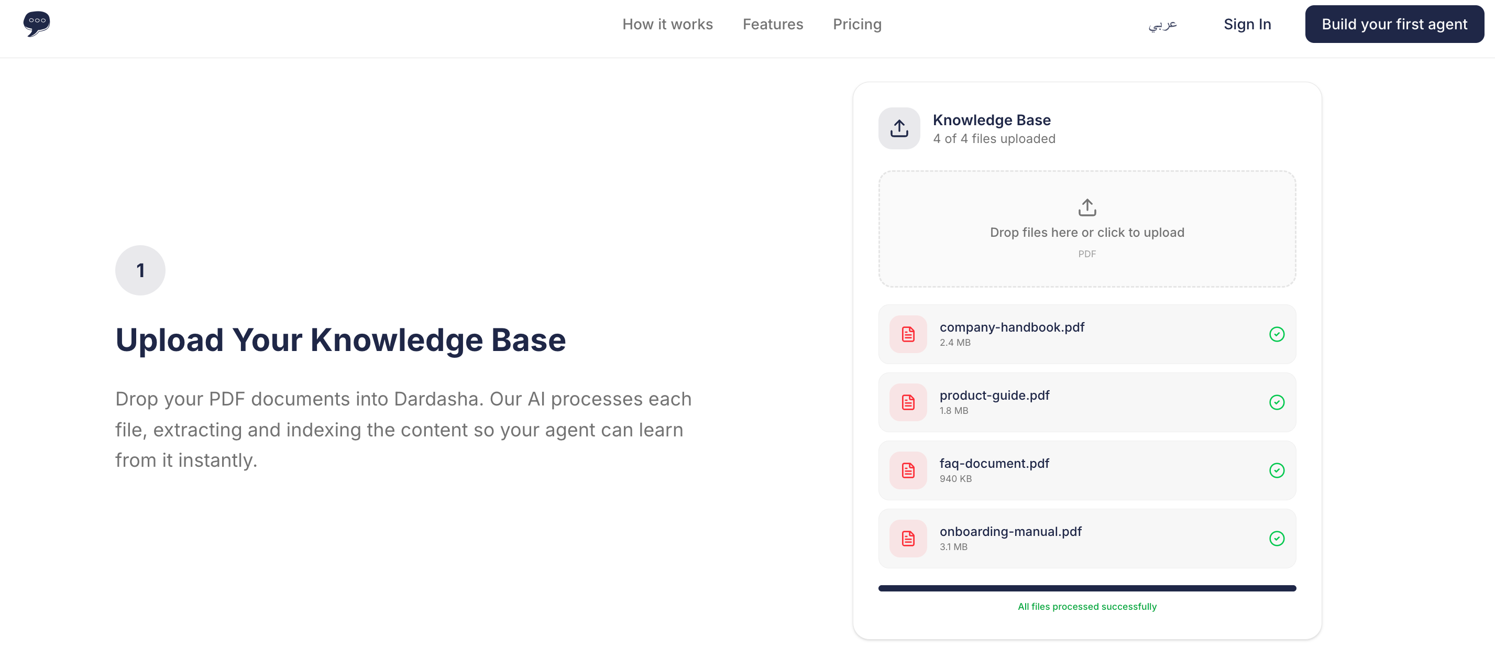Image resolution: width=1495 pixels, height=658 pixels.
Task: Click the Knowledge Base upload icon tile
Action: point(898,128)
